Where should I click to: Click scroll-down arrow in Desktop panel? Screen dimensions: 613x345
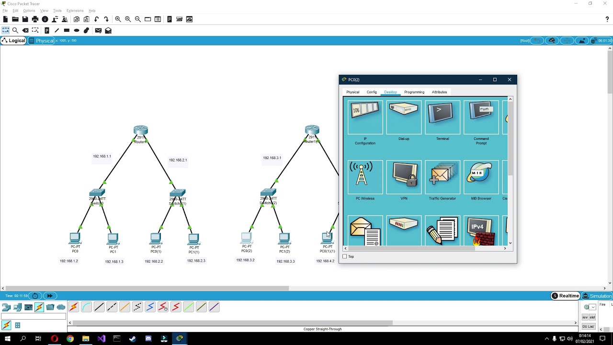coord(510,243)
